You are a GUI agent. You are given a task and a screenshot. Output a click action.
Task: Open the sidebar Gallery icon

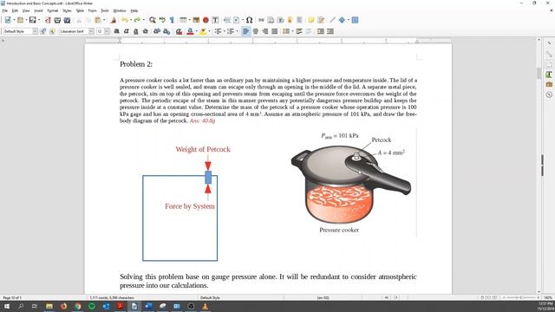coord(549,84)
